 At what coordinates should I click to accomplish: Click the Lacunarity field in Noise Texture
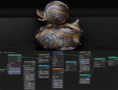pyautogui.click(x=58, y=86)
